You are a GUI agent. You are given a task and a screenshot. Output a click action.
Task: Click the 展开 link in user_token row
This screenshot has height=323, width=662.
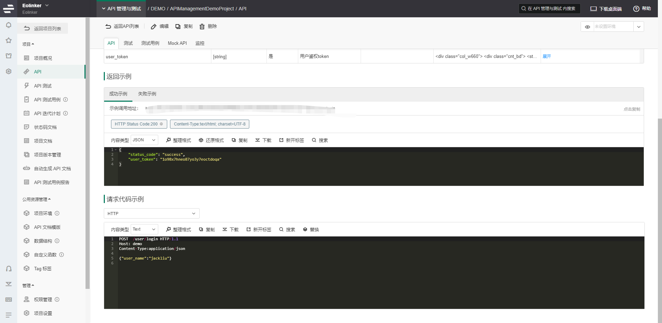coord(547,57)
